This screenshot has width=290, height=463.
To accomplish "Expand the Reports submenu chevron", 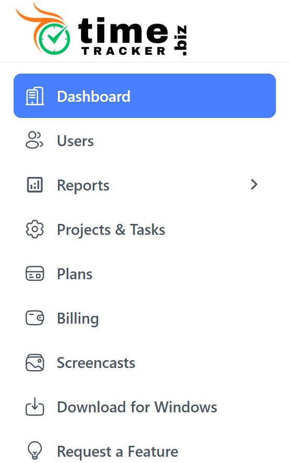I will [254, 184].
